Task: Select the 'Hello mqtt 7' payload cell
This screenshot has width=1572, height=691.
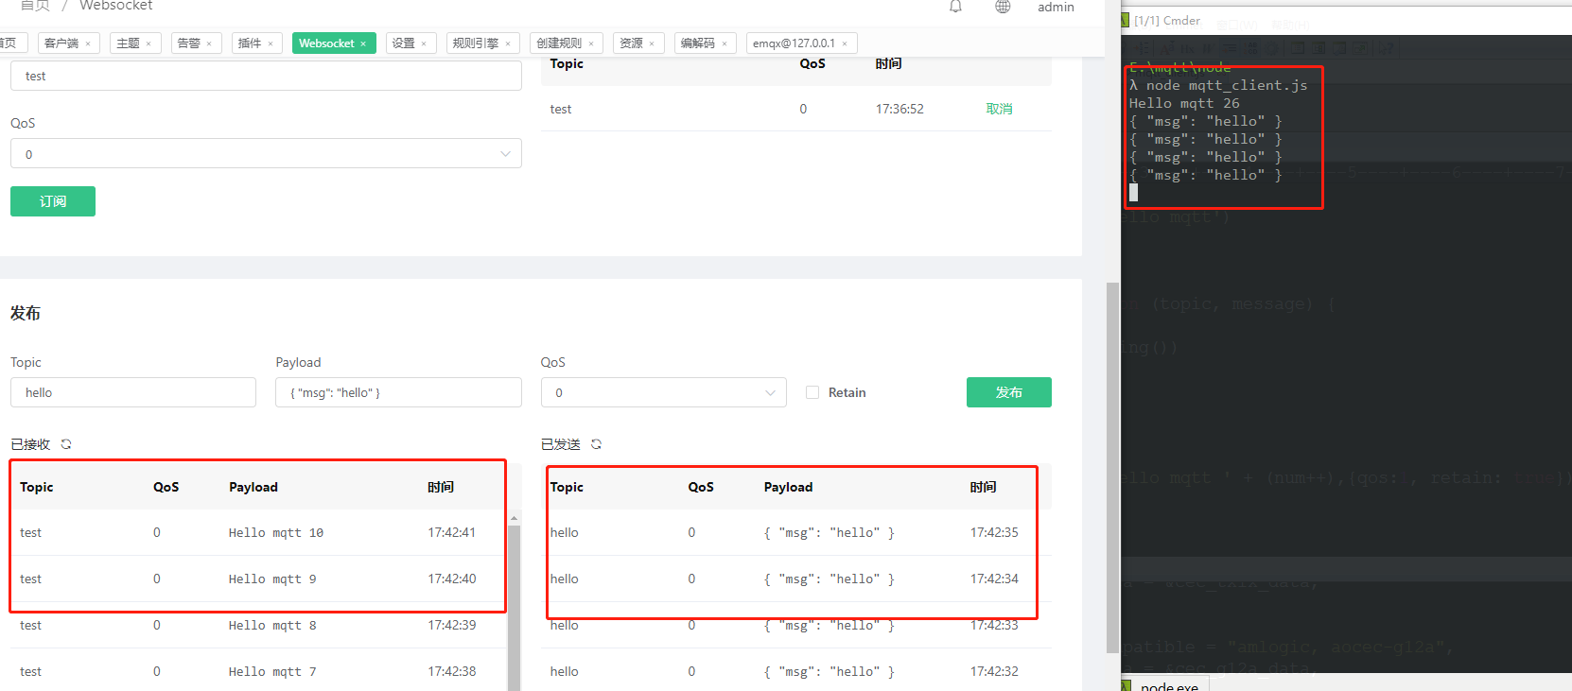Action: click(272, 672)
